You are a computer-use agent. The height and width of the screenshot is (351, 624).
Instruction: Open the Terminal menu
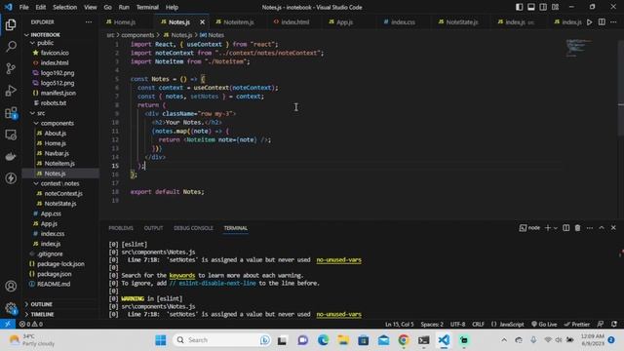point(147,7)
